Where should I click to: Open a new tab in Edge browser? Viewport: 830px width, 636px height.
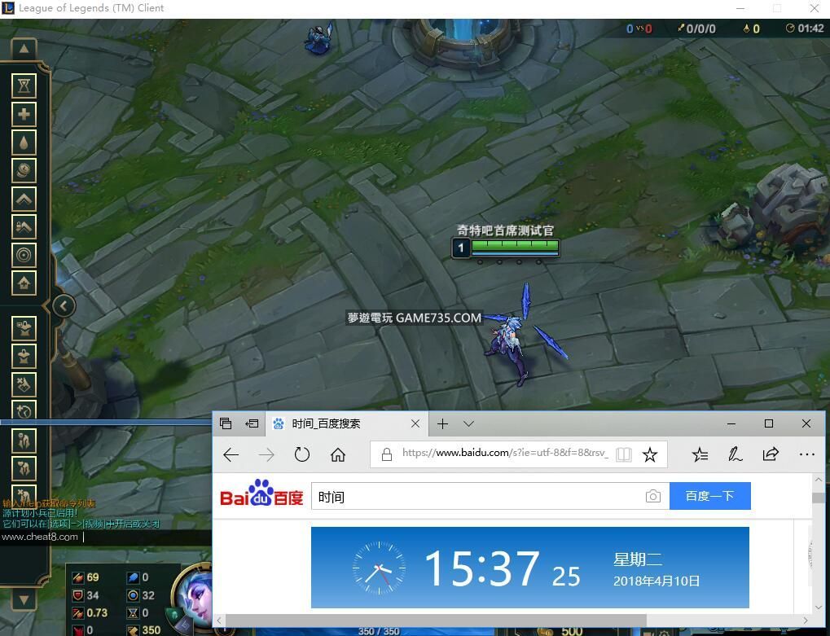pyautogui.click(x=442, y=423)
